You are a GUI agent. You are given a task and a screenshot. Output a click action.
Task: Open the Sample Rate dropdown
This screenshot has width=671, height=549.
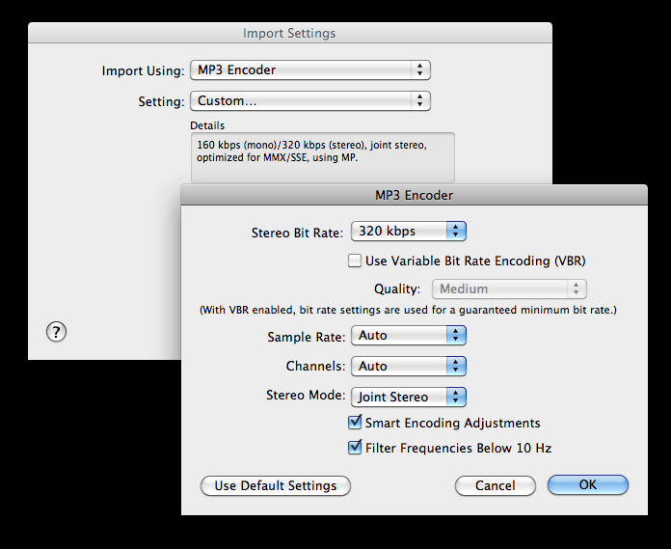[x=407, y=336]
